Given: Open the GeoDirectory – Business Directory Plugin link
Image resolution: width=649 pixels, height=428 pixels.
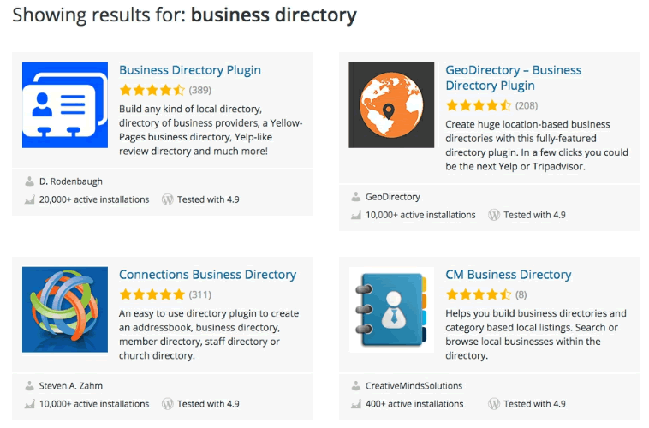Looking at the screenshot, I should [x=514, y=78].
